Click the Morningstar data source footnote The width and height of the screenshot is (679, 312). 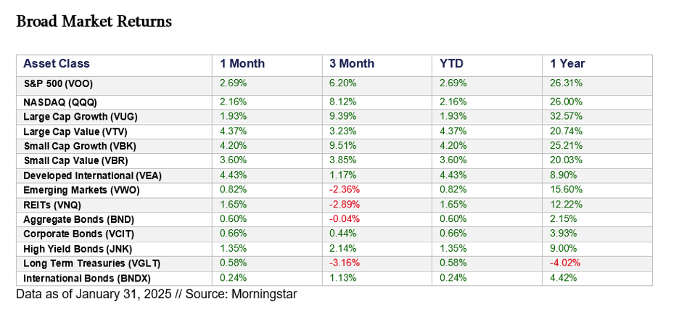[157, 295]
